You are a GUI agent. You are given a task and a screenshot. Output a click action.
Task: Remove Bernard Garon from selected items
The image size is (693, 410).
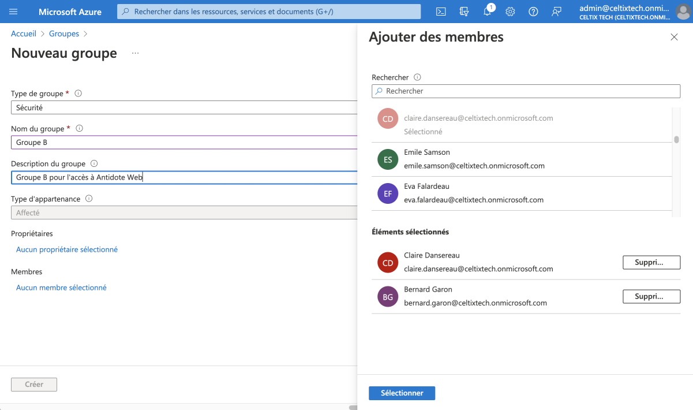pos(651,297)
